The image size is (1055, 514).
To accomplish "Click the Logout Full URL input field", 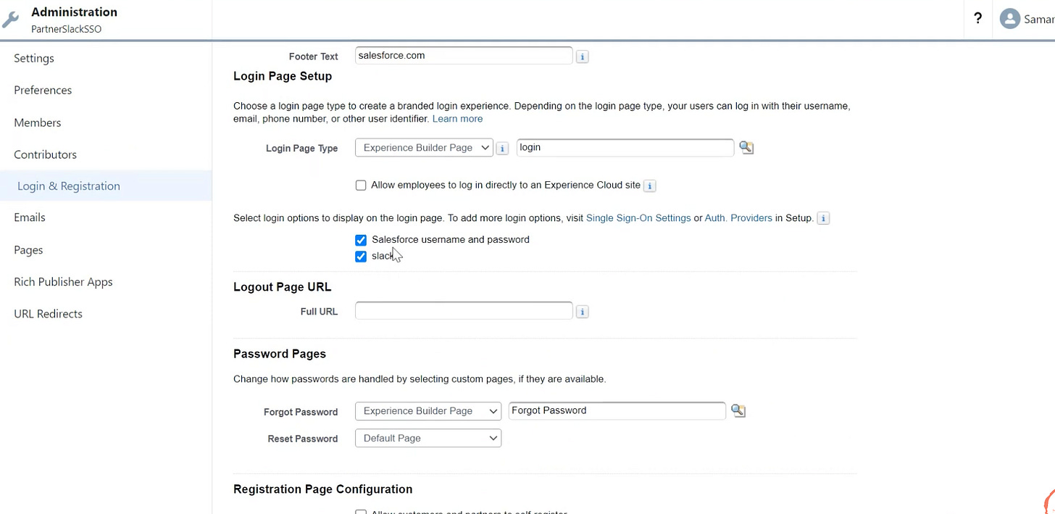I will click(x=464, y=312).
